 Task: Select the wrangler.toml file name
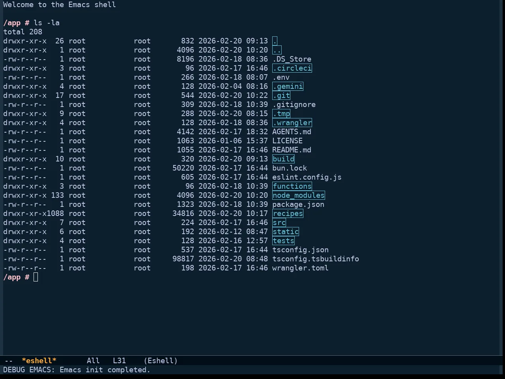click(301, 268)
